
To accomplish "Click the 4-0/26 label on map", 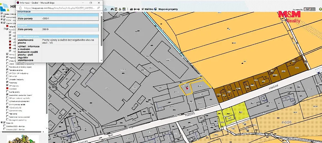I will point(286,122).
